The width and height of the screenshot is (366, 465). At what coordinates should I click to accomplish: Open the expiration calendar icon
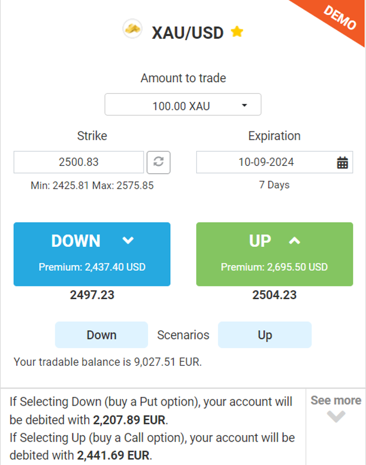(x=342, y=163)
